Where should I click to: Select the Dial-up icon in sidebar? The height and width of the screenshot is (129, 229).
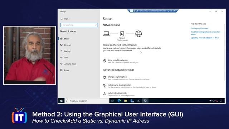click(61, 51)
